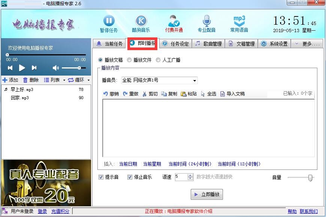Uncheck the 提示音 checkbox
This screenshot has height=217, width=326.
(100, 177)
